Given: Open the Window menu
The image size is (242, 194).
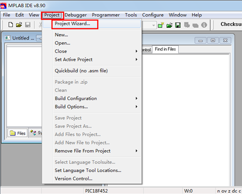Looking at the screenshot, I should click(x=178, y=15).
